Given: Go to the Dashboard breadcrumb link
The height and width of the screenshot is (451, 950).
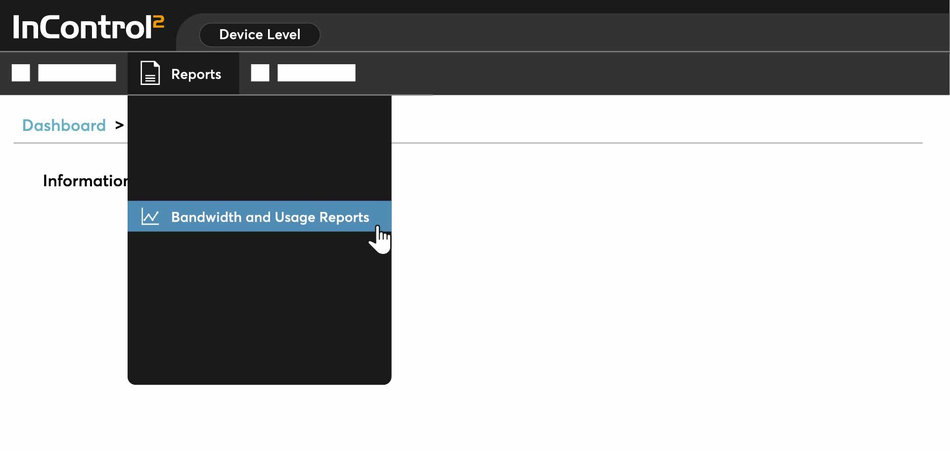Looking at the screenshot, I should pyautogui.click(x=64, y=125).
